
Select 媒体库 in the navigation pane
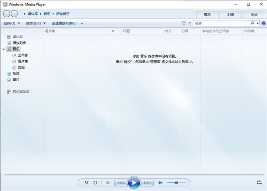17,37
